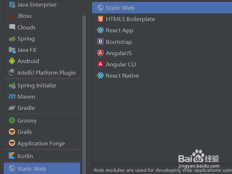Click the JBoss icon in sidebar

coord(12,16)
